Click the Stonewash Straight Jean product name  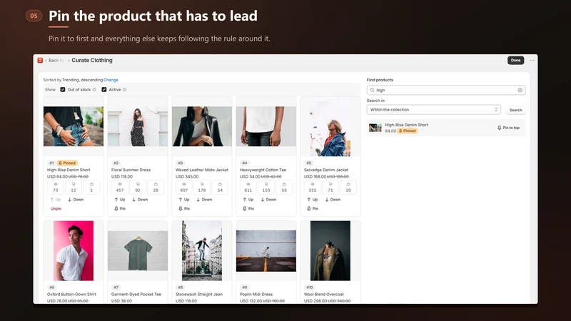[x=199, y=294]
